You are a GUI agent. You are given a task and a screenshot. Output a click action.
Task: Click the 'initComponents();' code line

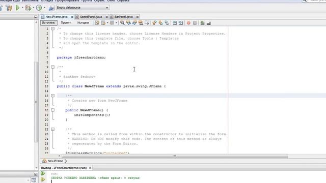92,115
